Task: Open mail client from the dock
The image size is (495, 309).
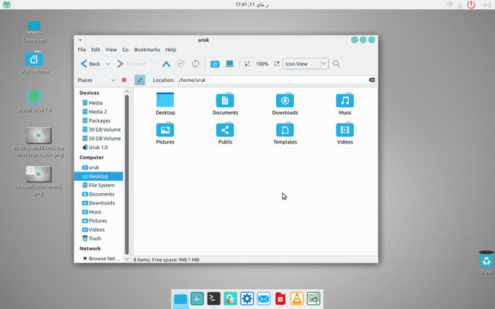Action: (263, 298)
